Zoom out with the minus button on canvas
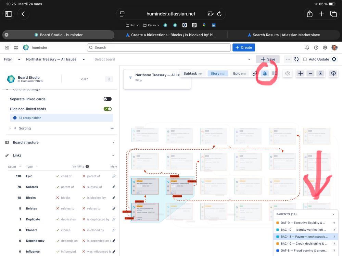This screenshot has height=256, width=342. coord(311,73)
